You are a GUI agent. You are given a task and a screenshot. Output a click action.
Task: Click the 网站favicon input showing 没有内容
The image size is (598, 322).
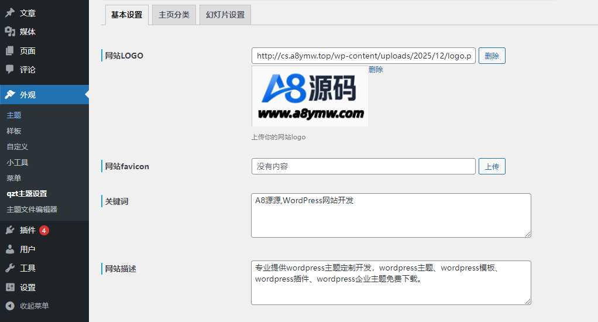[363, 166]
